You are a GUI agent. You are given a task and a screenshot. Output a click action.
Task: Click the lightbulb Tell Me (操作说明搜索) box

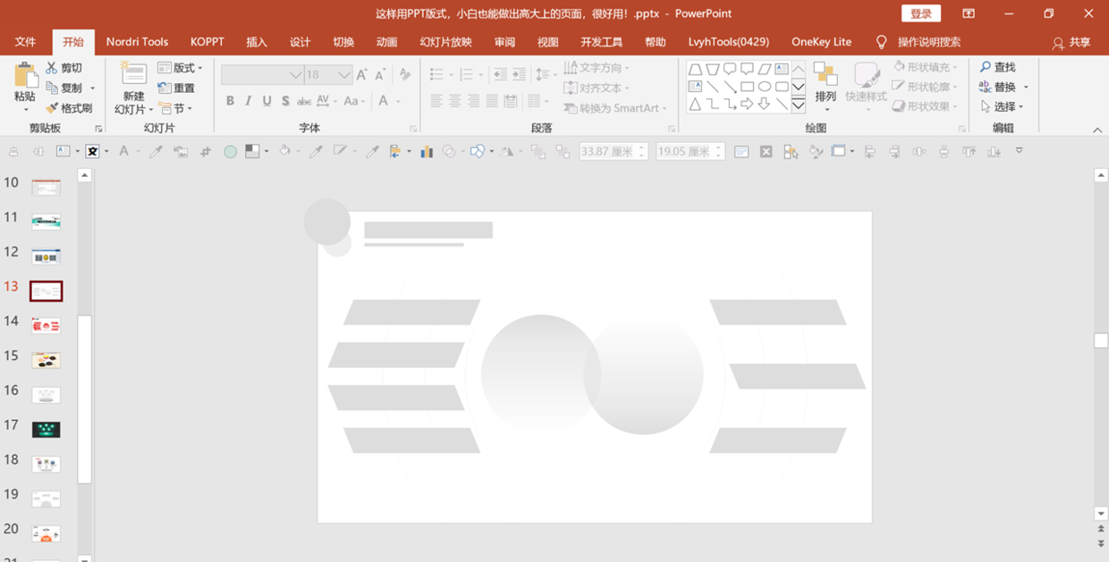tap(919, 42)
